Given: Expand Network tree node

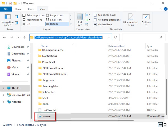Looking at the screenshot, I should [3, 102].
